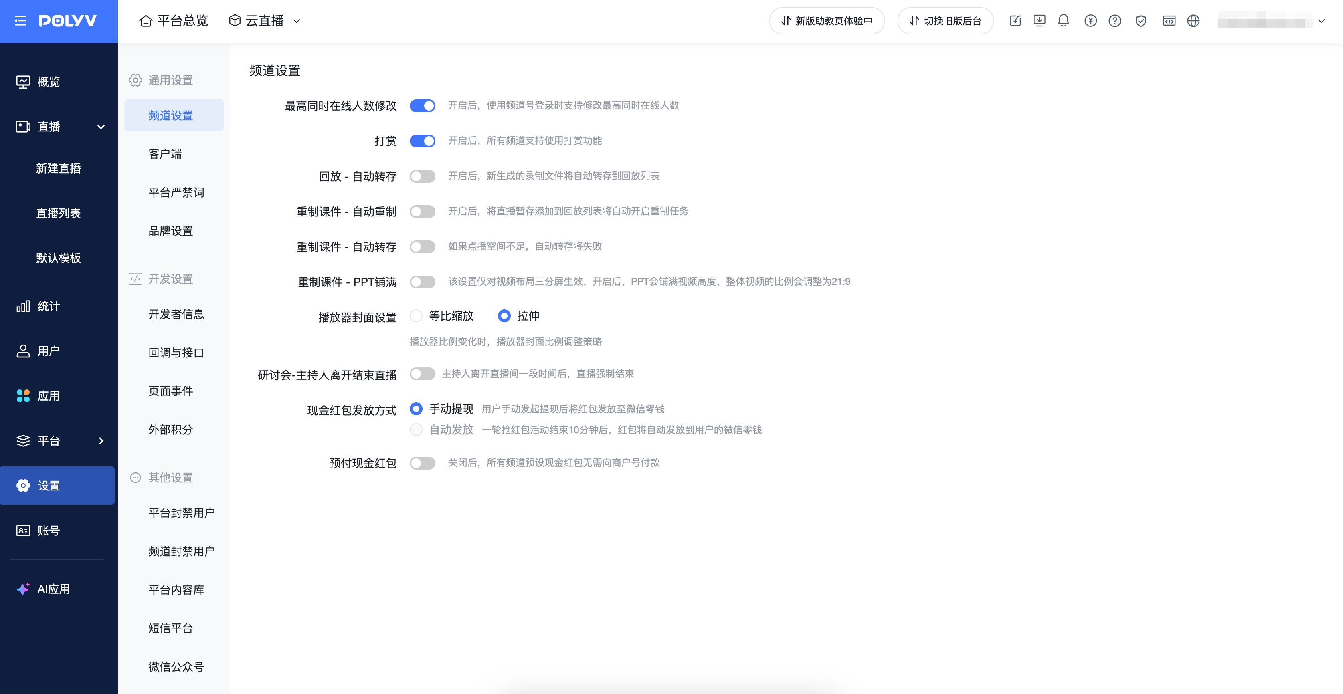Open 频道设置 in the settings menu
Viewport: 1343px width, 694px height.
[x=174, y=116]
